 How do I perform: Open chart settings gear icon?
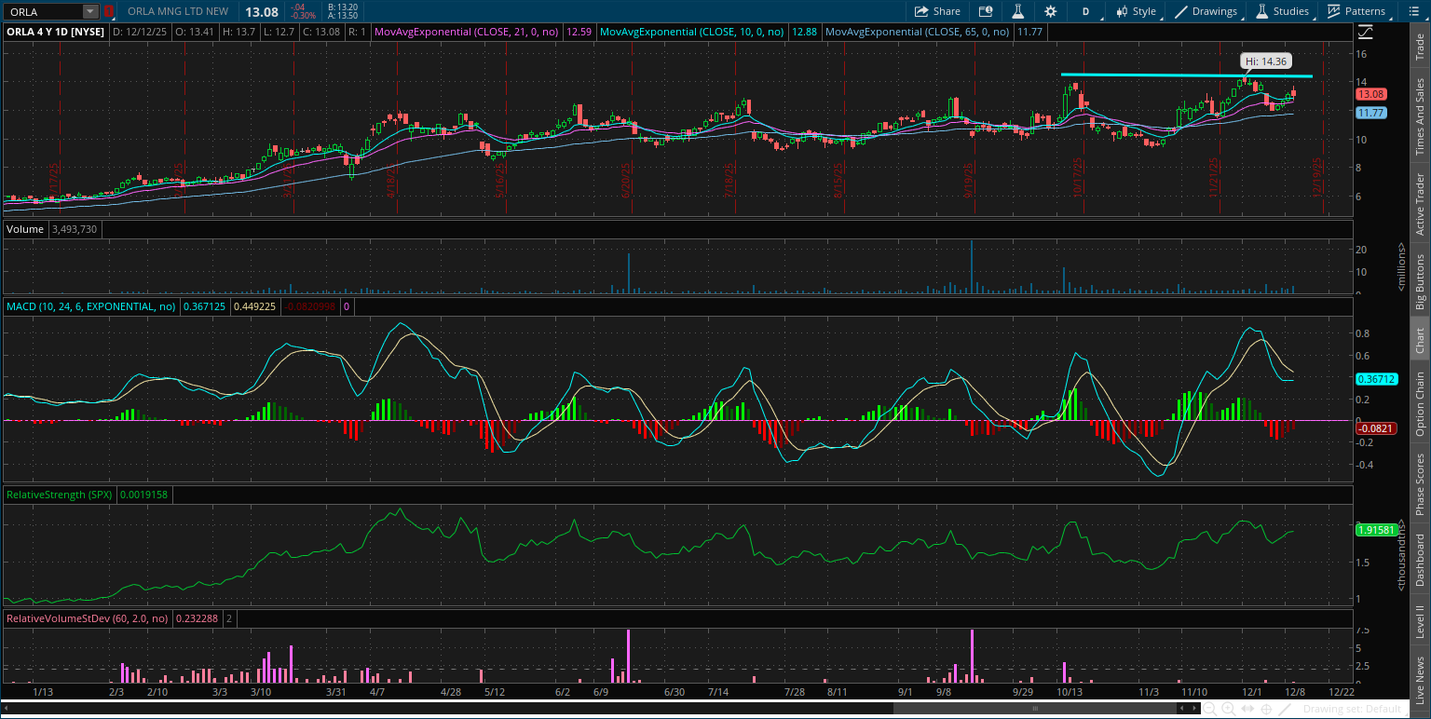pos(1051,11)
